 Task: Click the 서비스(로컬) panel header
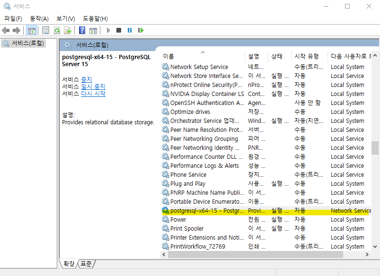(x=219, y=45)
